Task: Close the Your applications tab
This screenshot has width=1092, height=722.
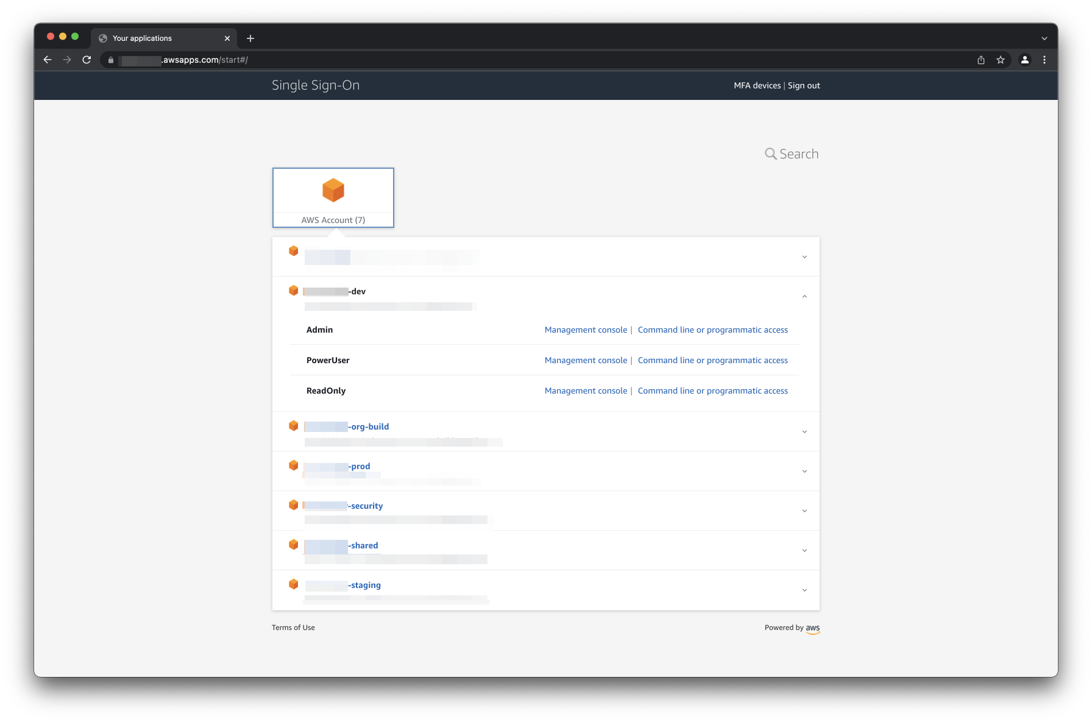Action: (227, 38)
